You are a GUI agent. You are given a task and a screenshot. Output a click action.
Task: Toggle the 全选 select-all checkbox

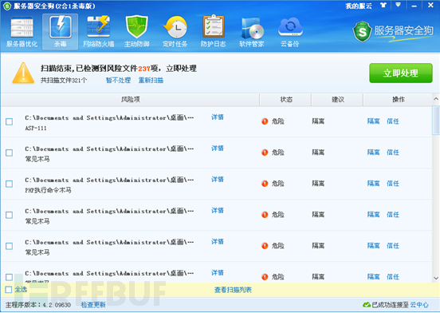(9, 289)
